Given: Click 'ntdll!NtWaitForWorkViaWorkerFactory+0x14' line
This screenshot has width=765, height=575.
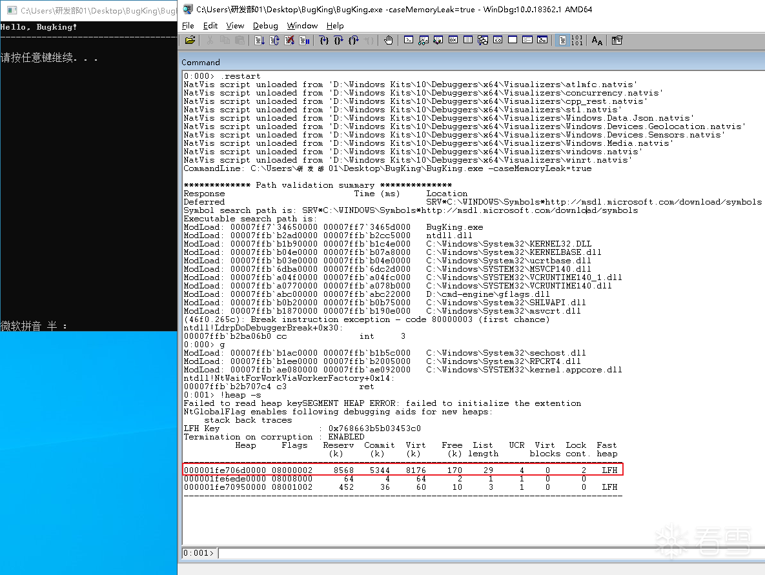Looking at the screenshot, I should [289, 378].
